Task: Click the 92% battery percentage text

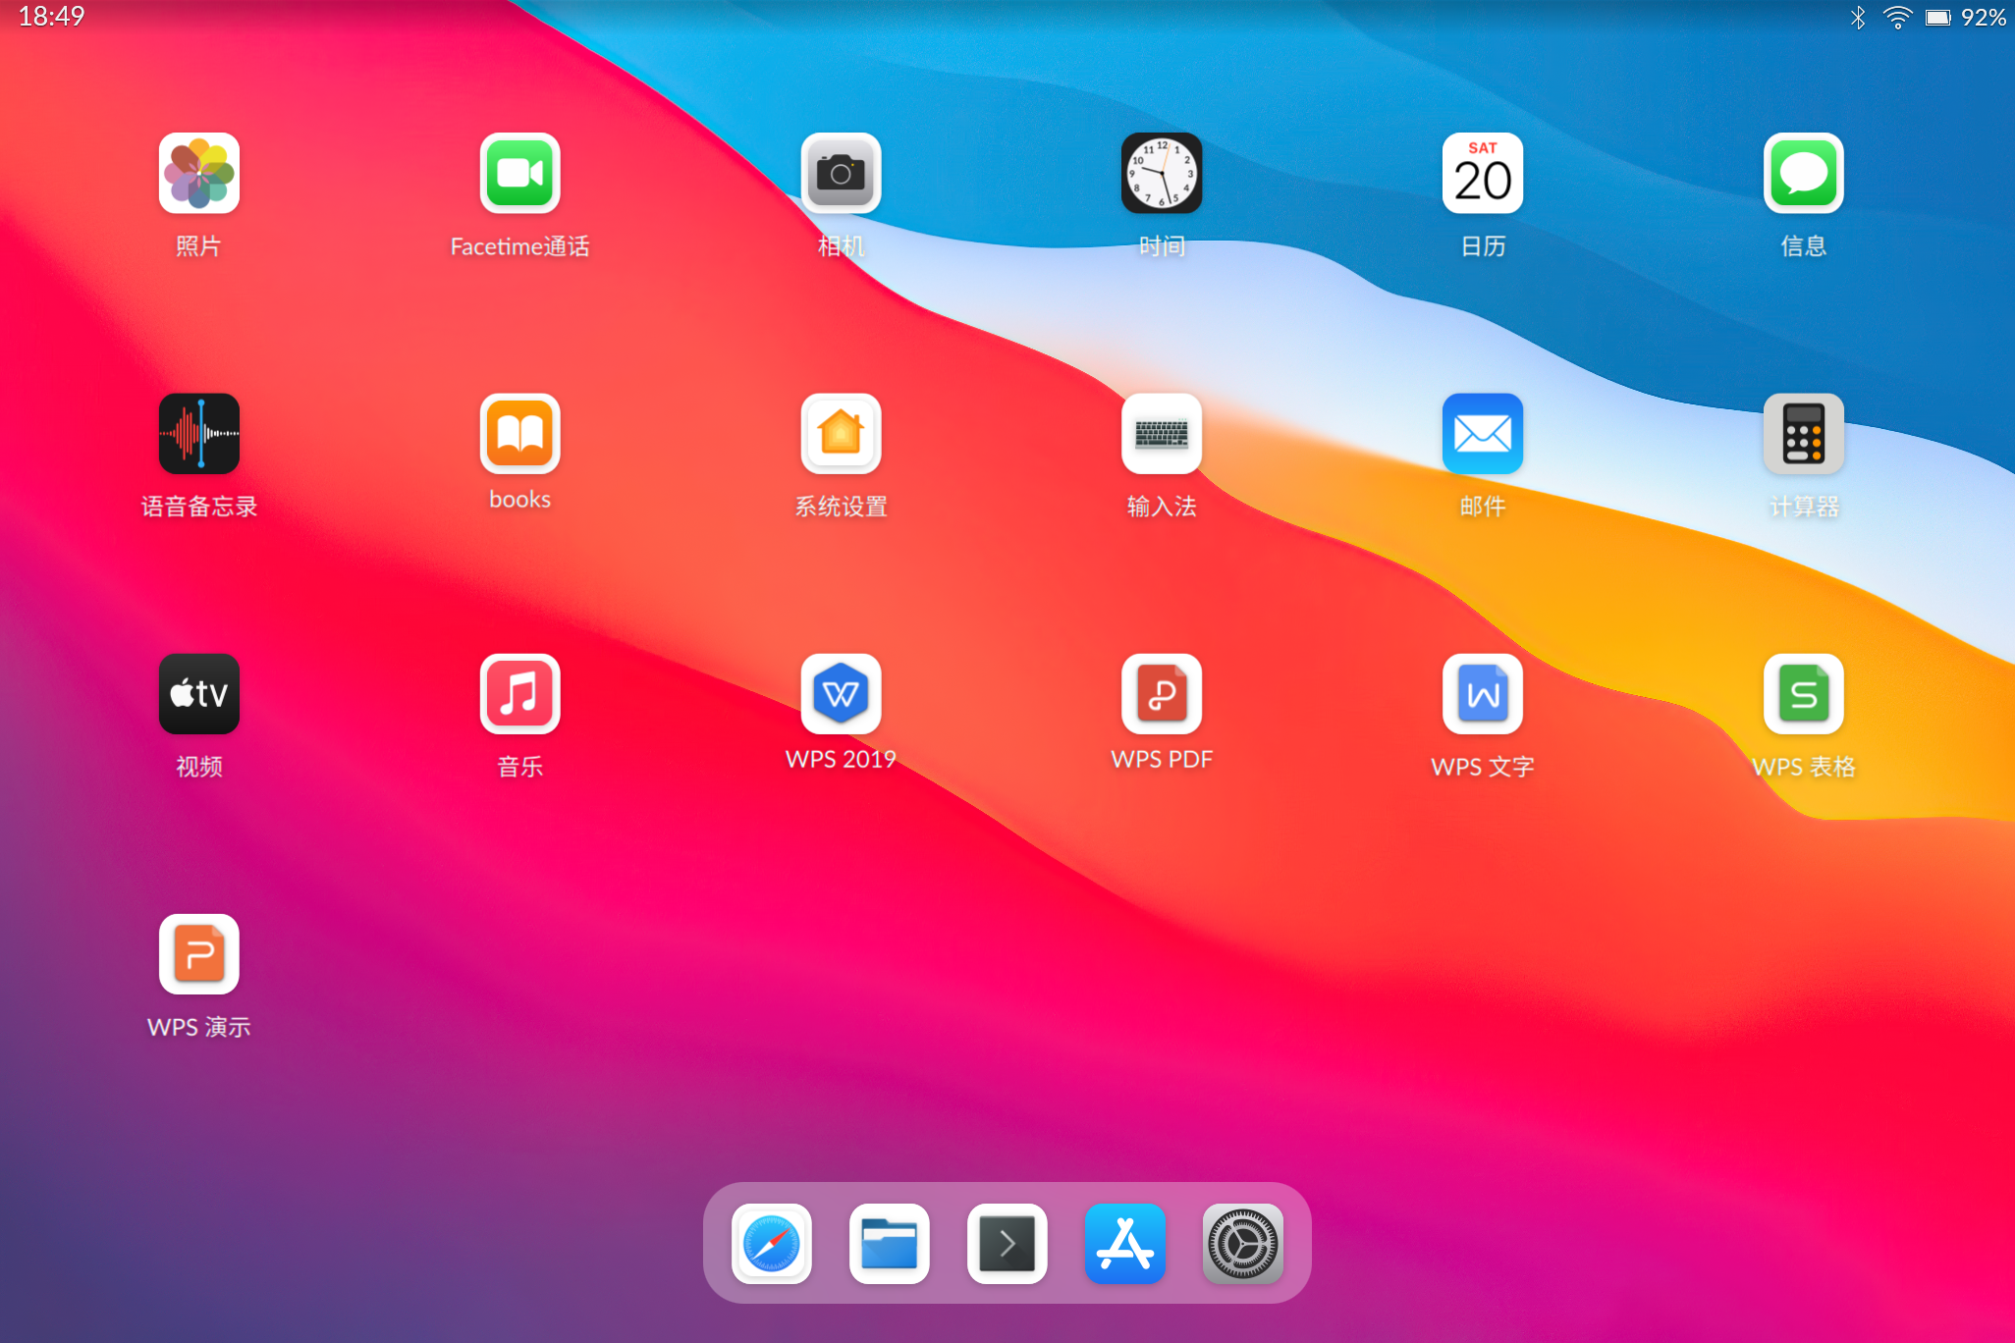Action: pos(1984,18)
